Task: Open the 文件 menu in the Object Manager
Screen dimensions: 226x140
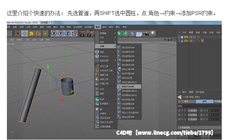Action: 184,33
